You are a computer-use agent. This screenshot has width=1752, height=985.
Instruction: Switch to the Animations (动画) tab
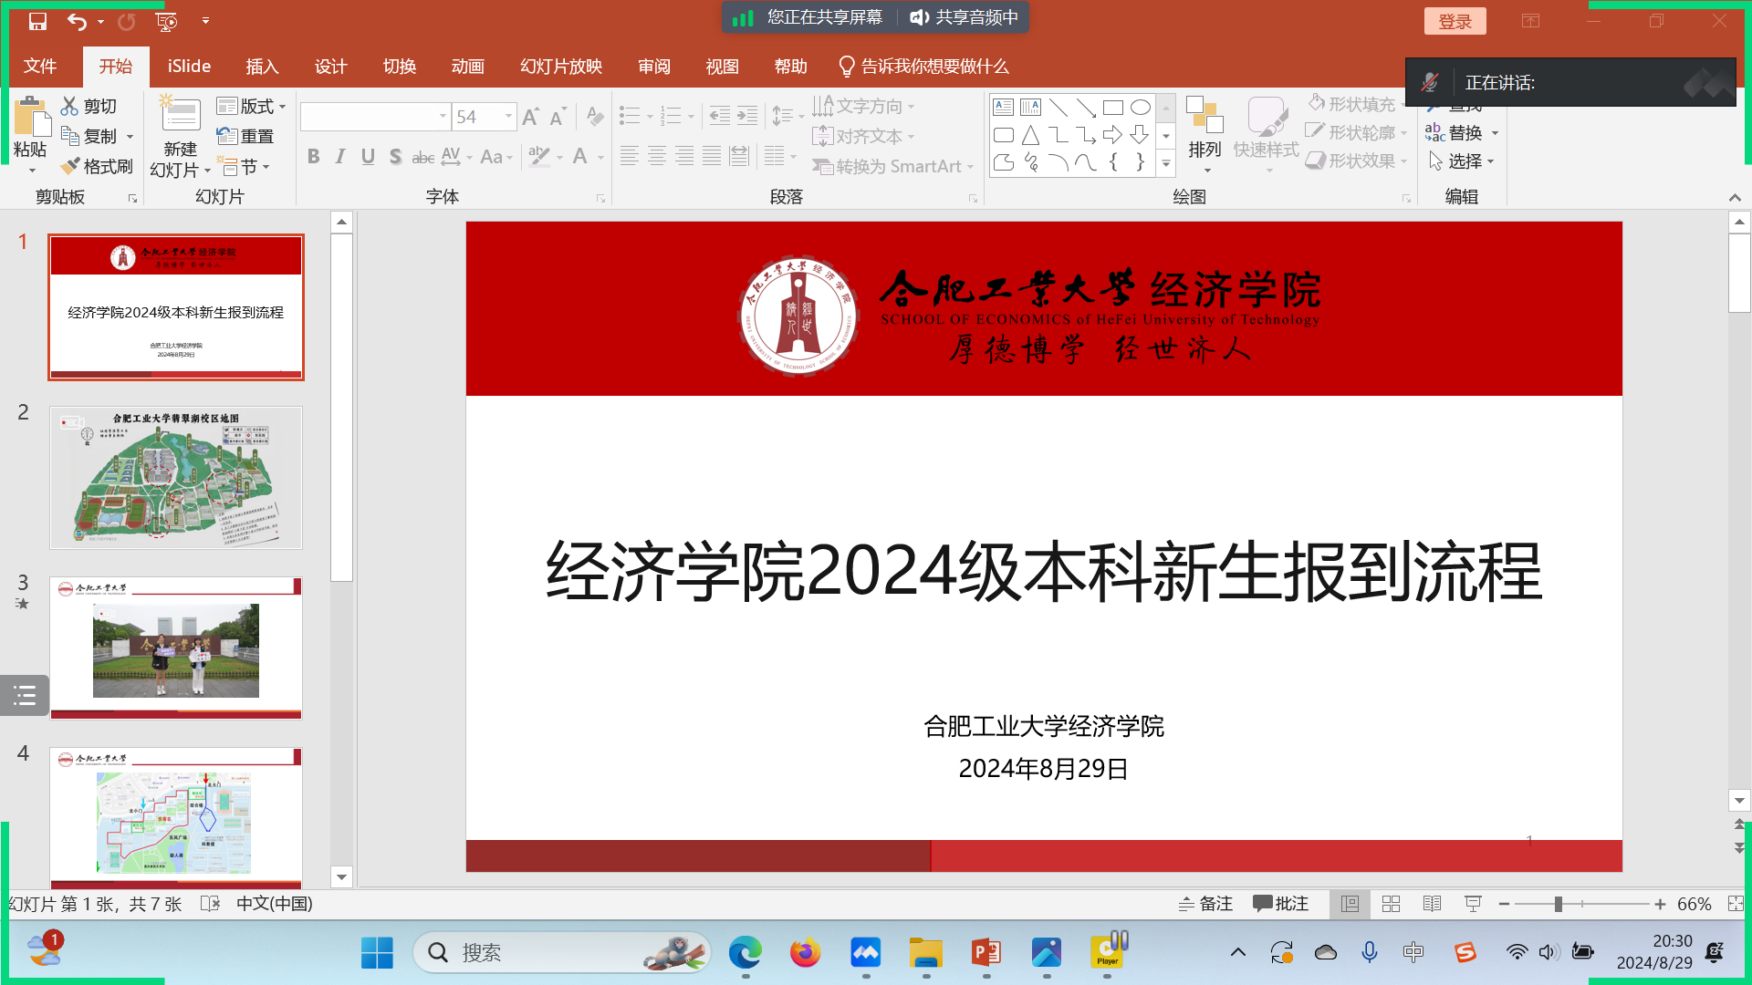467,67
